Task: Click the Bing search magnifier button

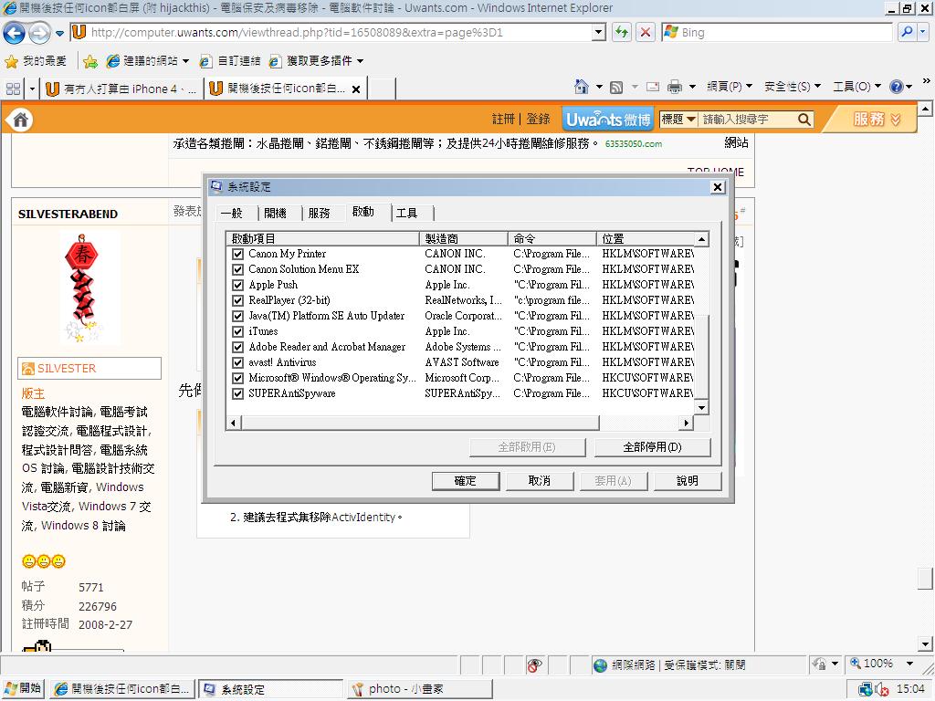Action: coord(907,32)
